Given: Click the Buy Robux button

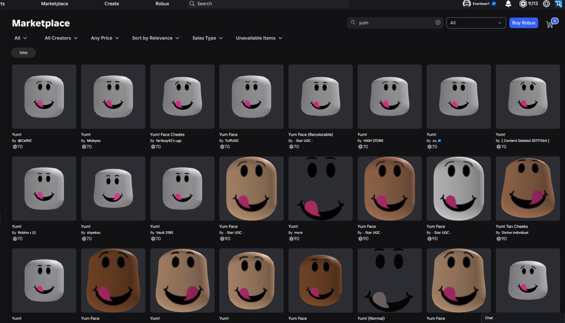Looking at the screenshot, I should click(x=524, y=23).
